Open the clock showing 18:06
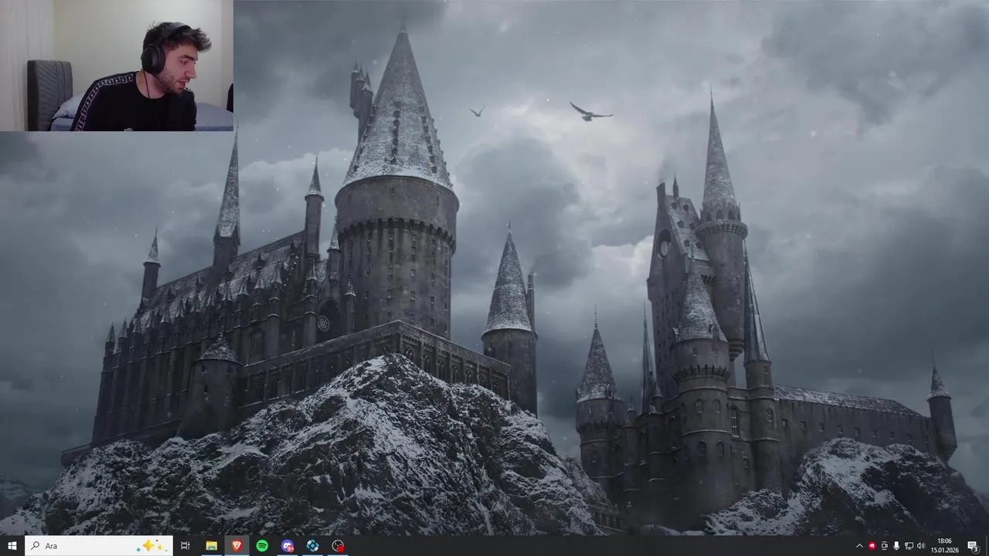989x556 pixels. [x=944, y=546]
